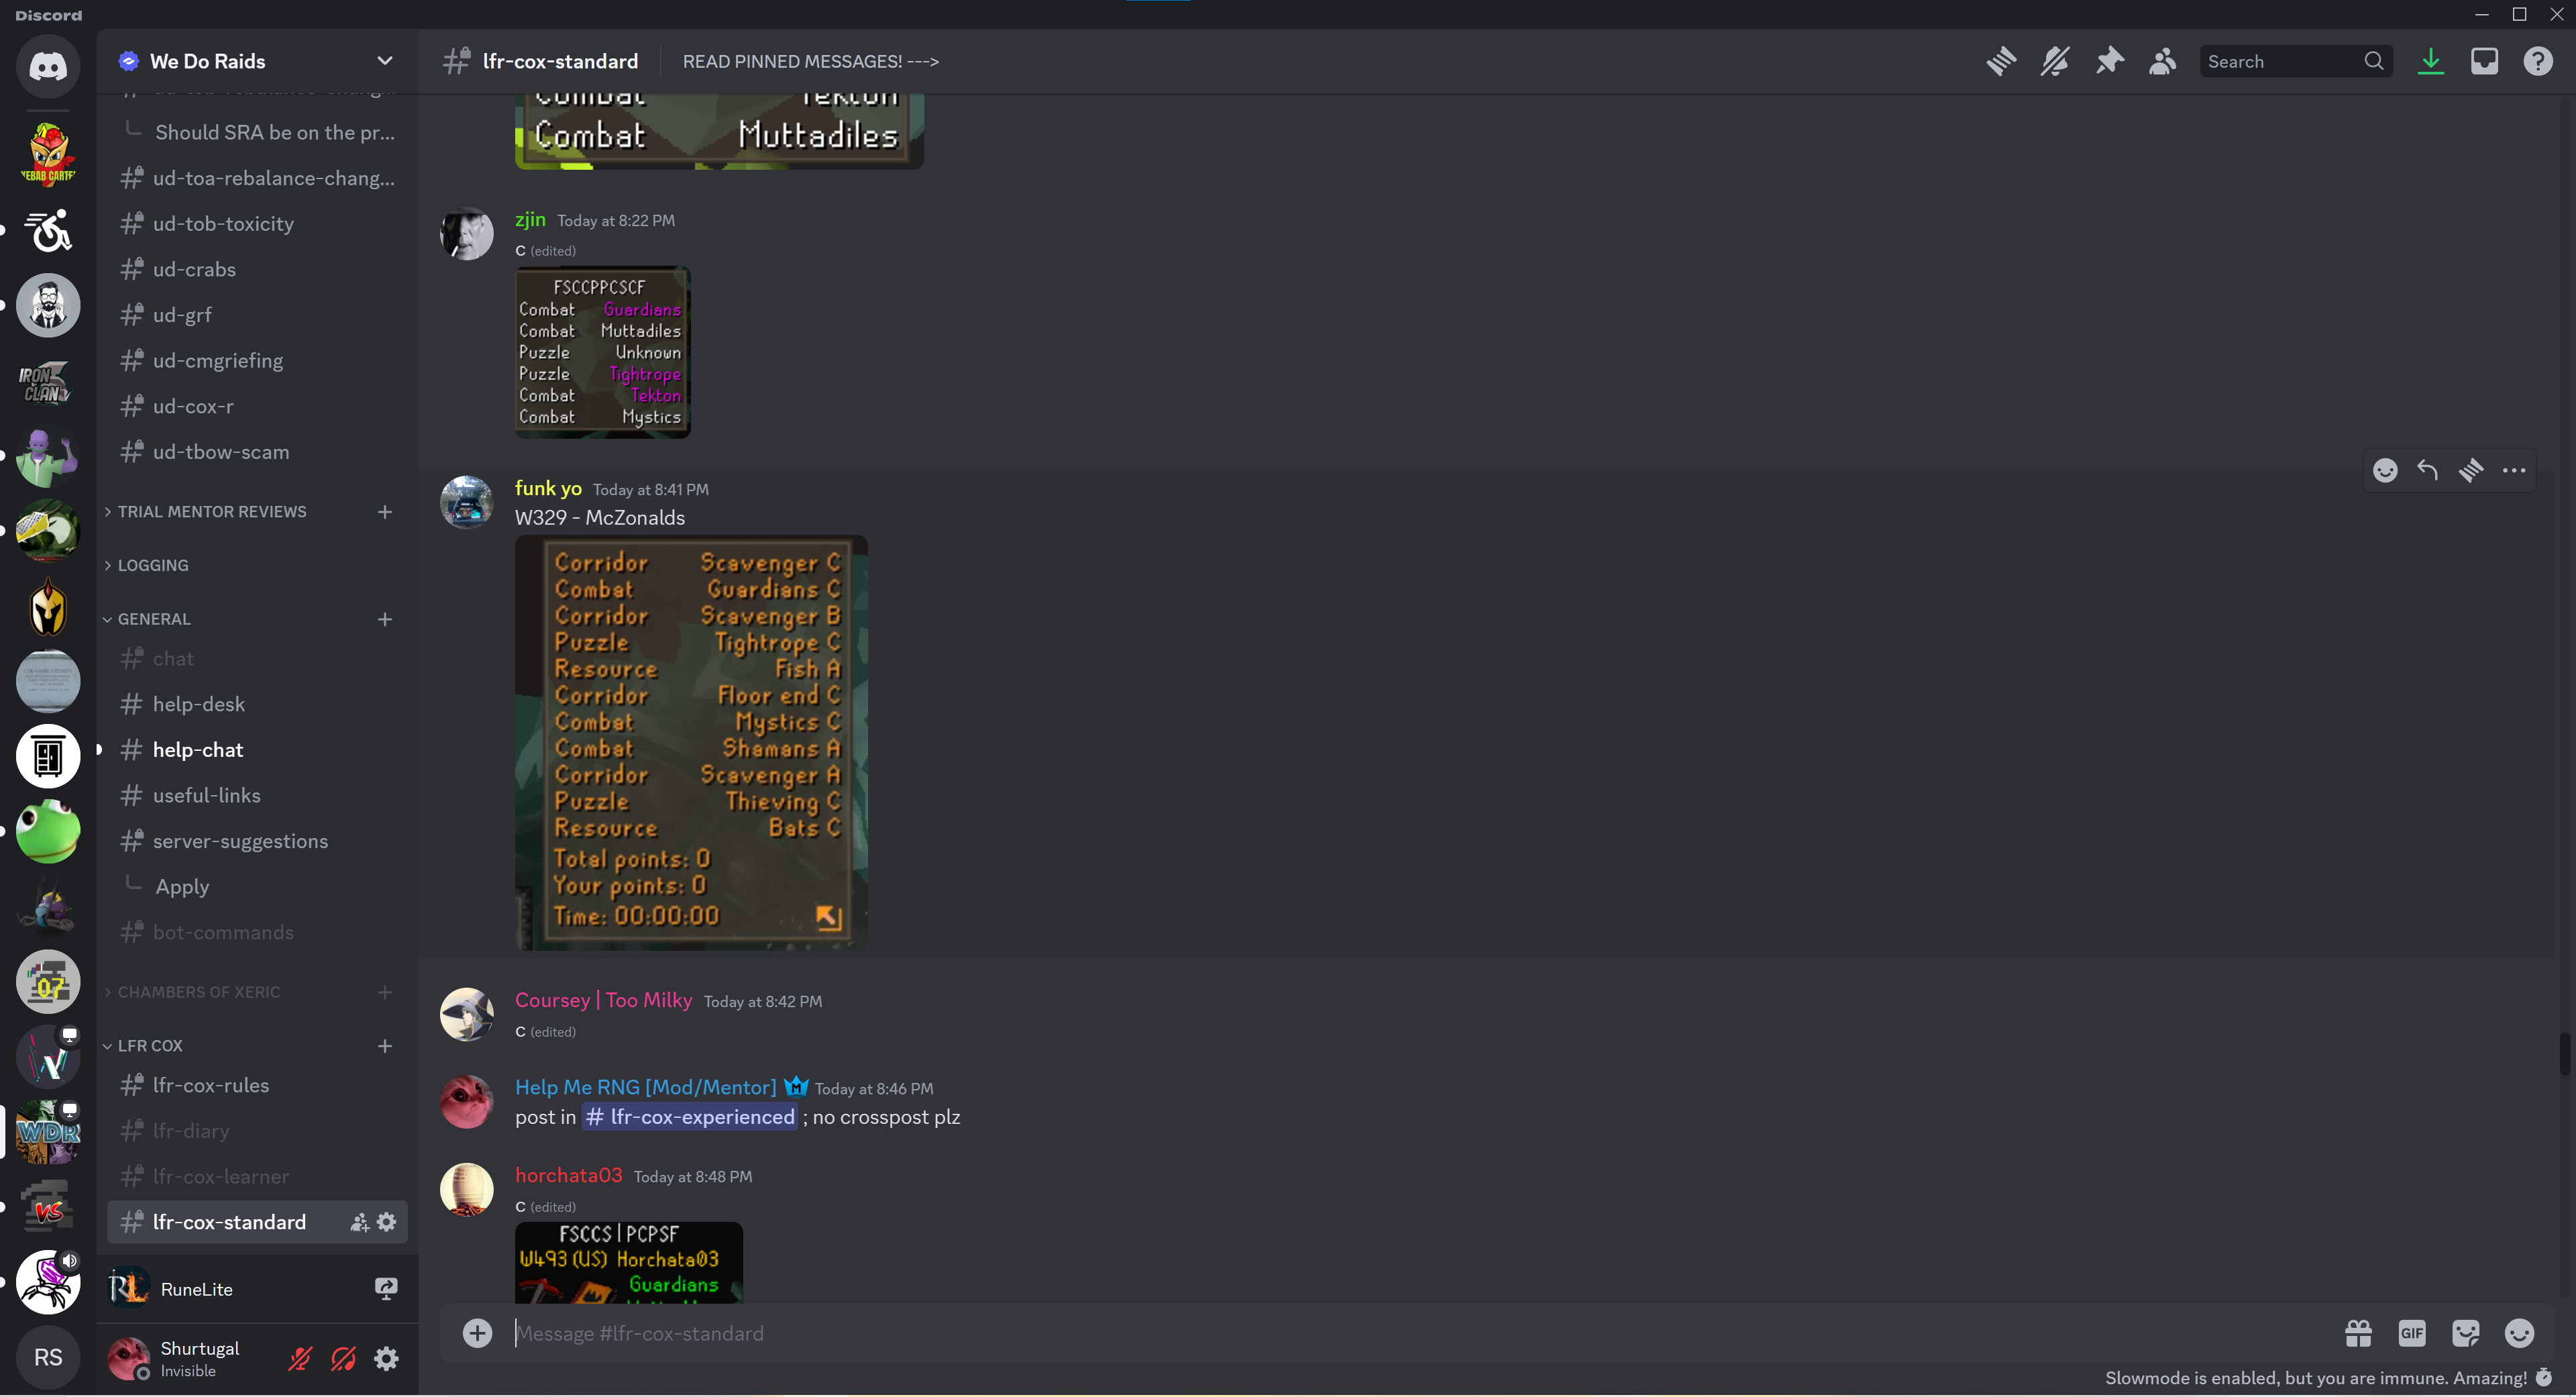Click zjin username
This screenshot has width=2576, height=1397.
530,219
